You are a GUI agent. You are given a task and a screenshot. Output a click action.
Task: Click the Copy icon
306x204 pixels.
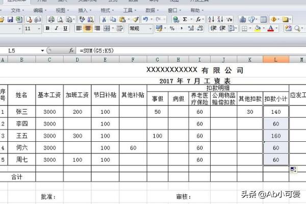pos(113,19)
